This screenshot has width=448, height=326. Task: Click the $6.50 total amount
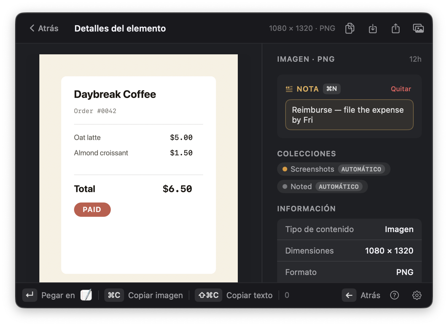(177, 189)
